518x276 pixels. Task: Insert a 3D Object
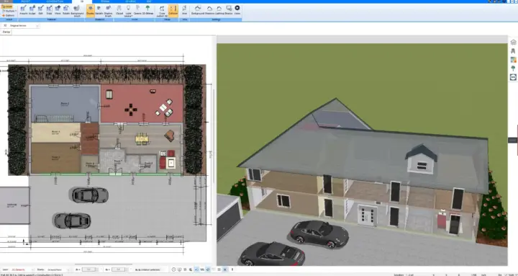point(119,10)
